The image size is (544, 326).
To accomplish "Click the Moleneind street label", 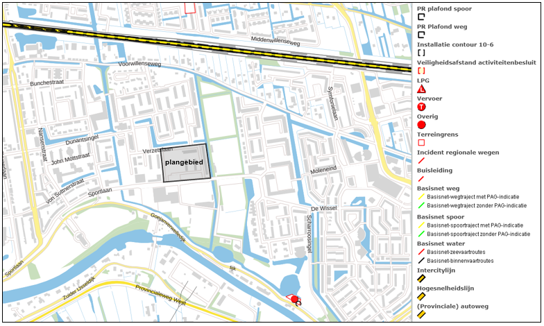I will click(x=323, y=170).
